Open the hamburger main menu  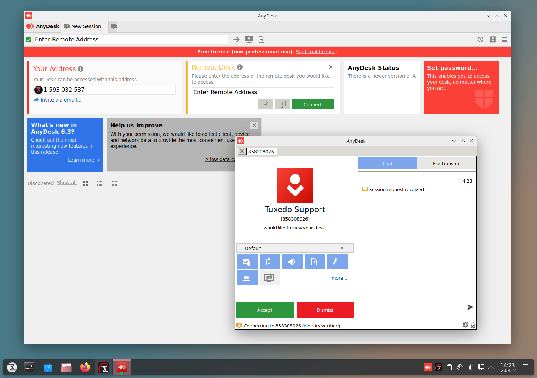505,40
